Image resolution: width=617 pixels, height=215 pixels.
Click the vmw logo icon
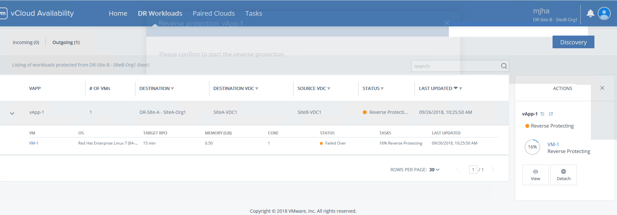[3, 13]
